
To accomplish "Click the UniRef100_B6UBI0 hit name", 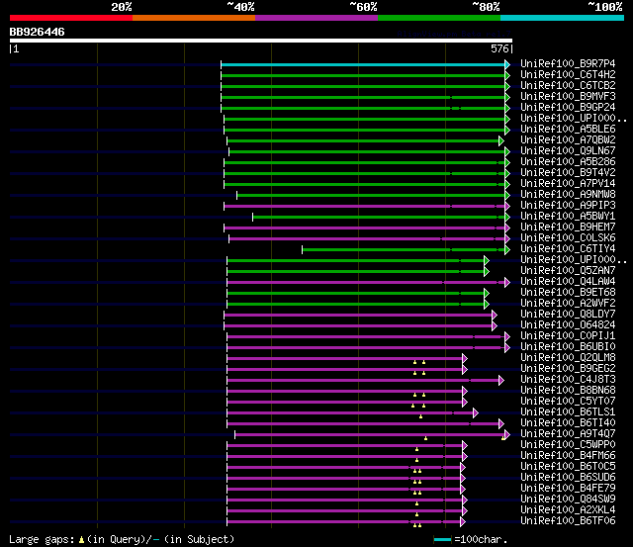I will (568, 347).
